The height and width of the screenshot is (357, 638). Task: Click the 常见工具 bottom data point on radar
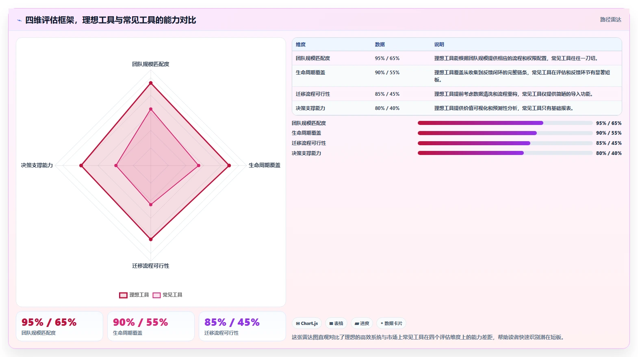point(151,204)
